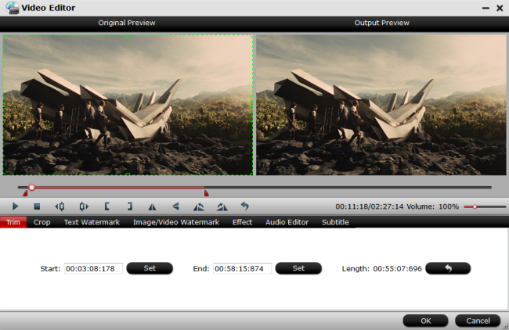Click the Volume 100% label
This screenshot has height=330, width=509.
433,206
